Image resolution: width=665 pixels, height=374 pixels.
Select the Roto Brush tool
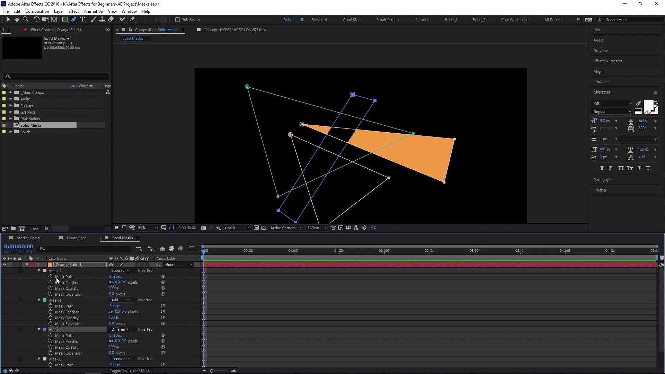click(x=122, y=19)
